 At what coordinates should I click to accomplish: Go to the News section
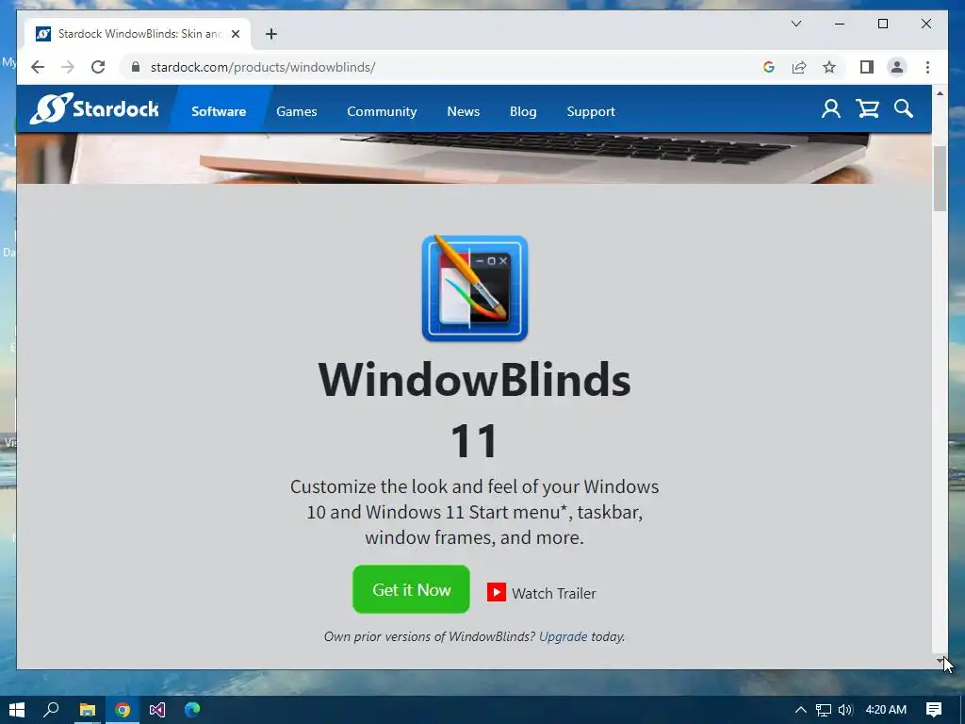click(464, 111)
